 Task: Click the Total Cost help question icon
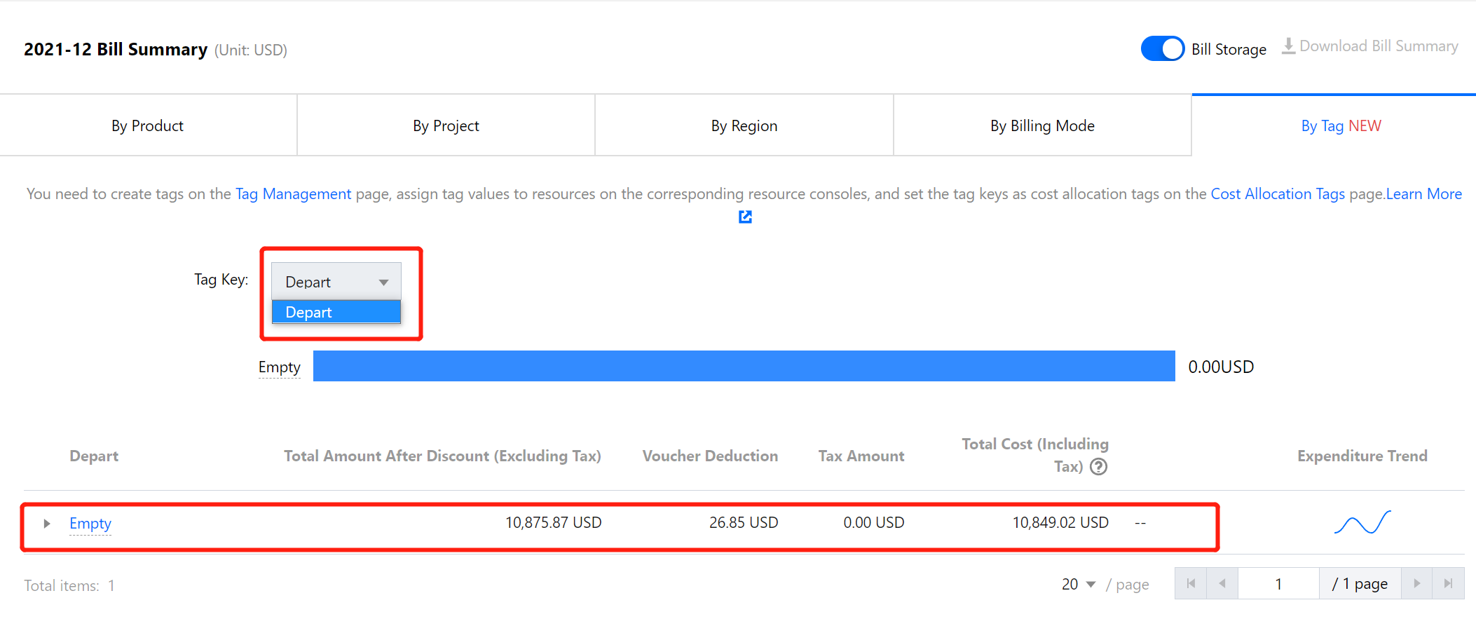coord(1099,467)
